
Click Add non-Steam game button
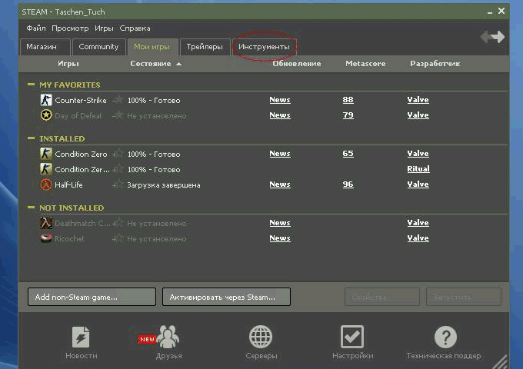92,297
